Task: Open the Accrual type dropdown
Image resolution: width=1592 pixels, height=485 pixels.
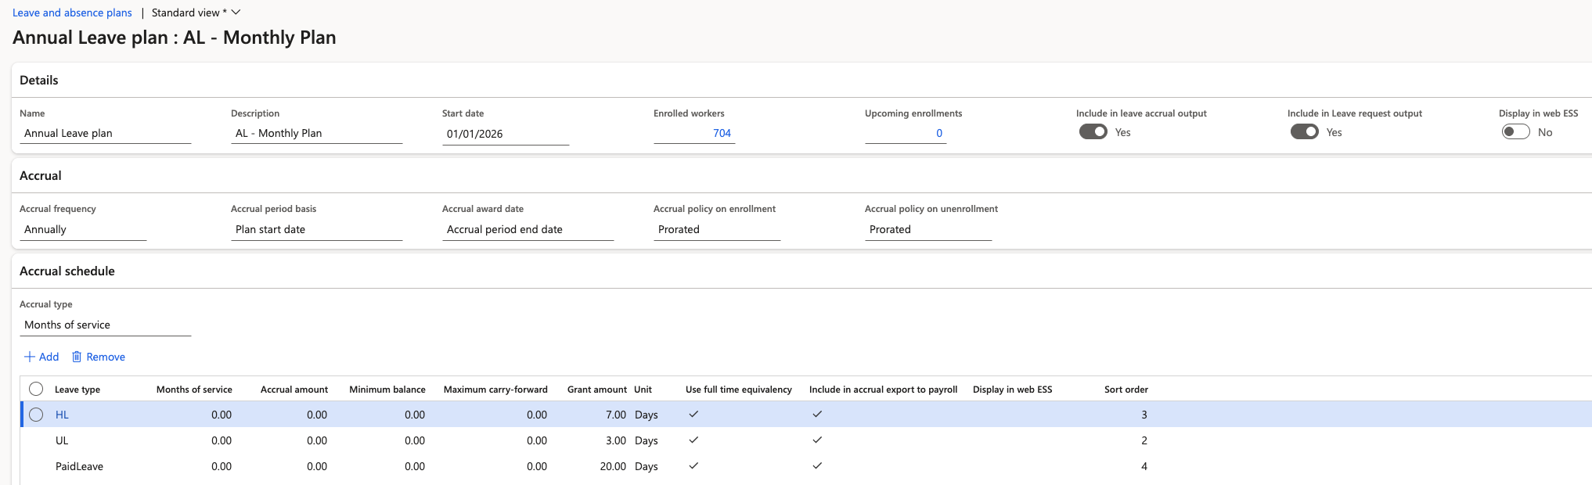Action: point(105,325)
